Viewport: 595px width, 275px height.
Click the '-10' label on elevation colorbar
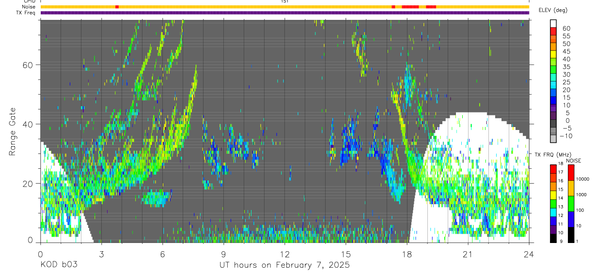point(565,136)
